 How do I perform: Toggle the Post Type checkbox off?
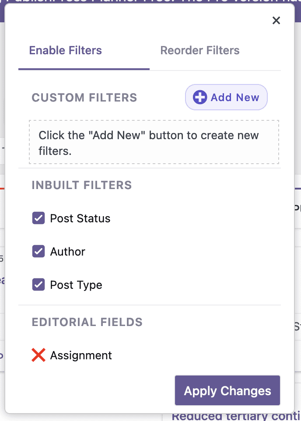coord(38,284)
